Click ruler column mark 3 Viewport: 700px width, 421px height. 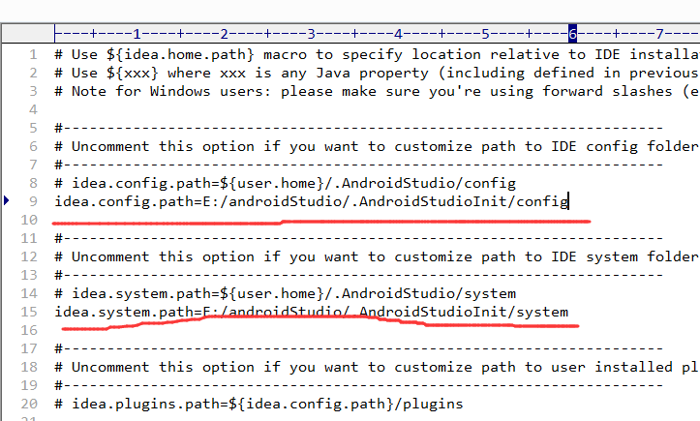tap(311, 34)
